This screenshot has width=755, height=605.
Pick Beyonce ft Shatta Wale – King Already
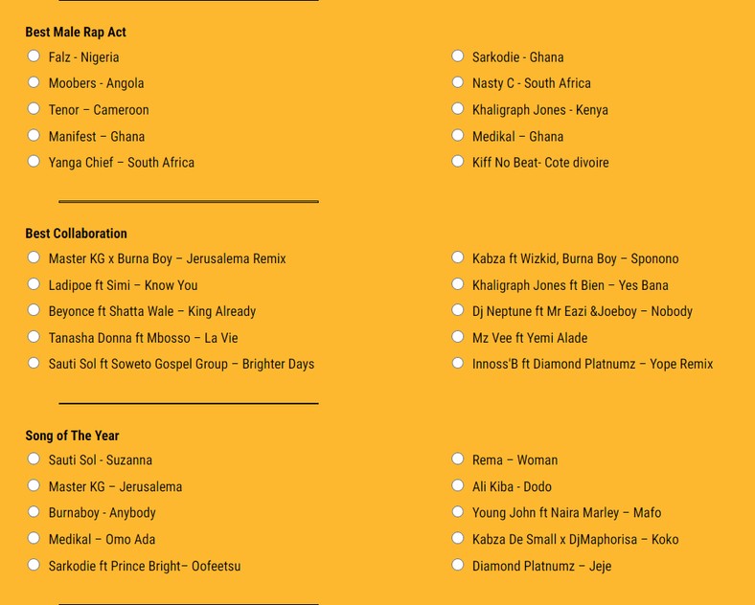34,310
